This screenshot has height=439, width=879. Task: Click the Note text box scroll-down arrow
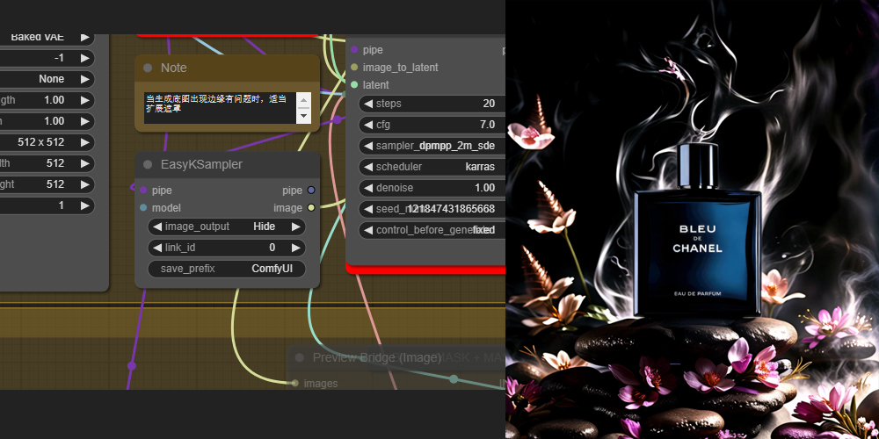[303, 115]
